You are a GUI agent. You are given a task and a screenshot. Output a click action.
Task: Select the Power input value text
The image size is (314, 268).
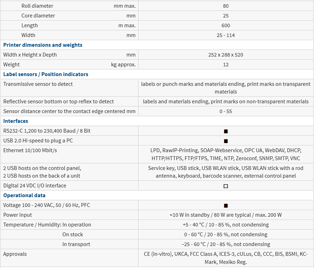click(x=226, y=215)
